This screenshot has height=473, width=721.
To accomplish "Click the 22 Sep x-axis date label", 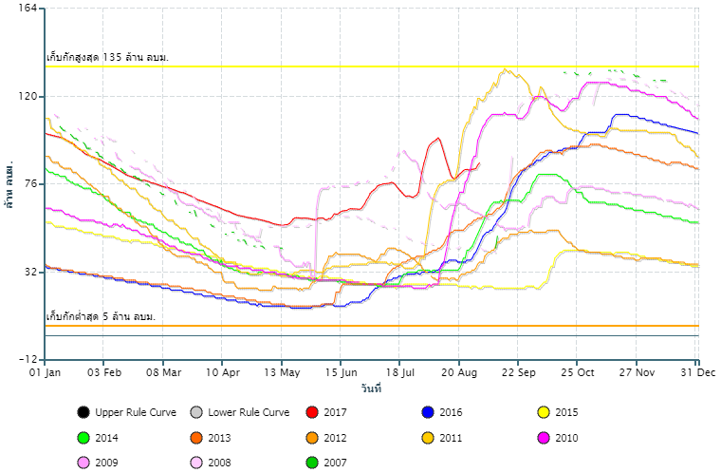I will (517, 373).
